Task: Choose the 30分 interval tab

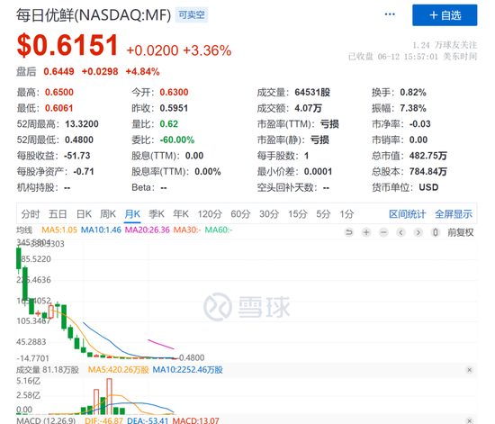Action: (x=269, y=214)
